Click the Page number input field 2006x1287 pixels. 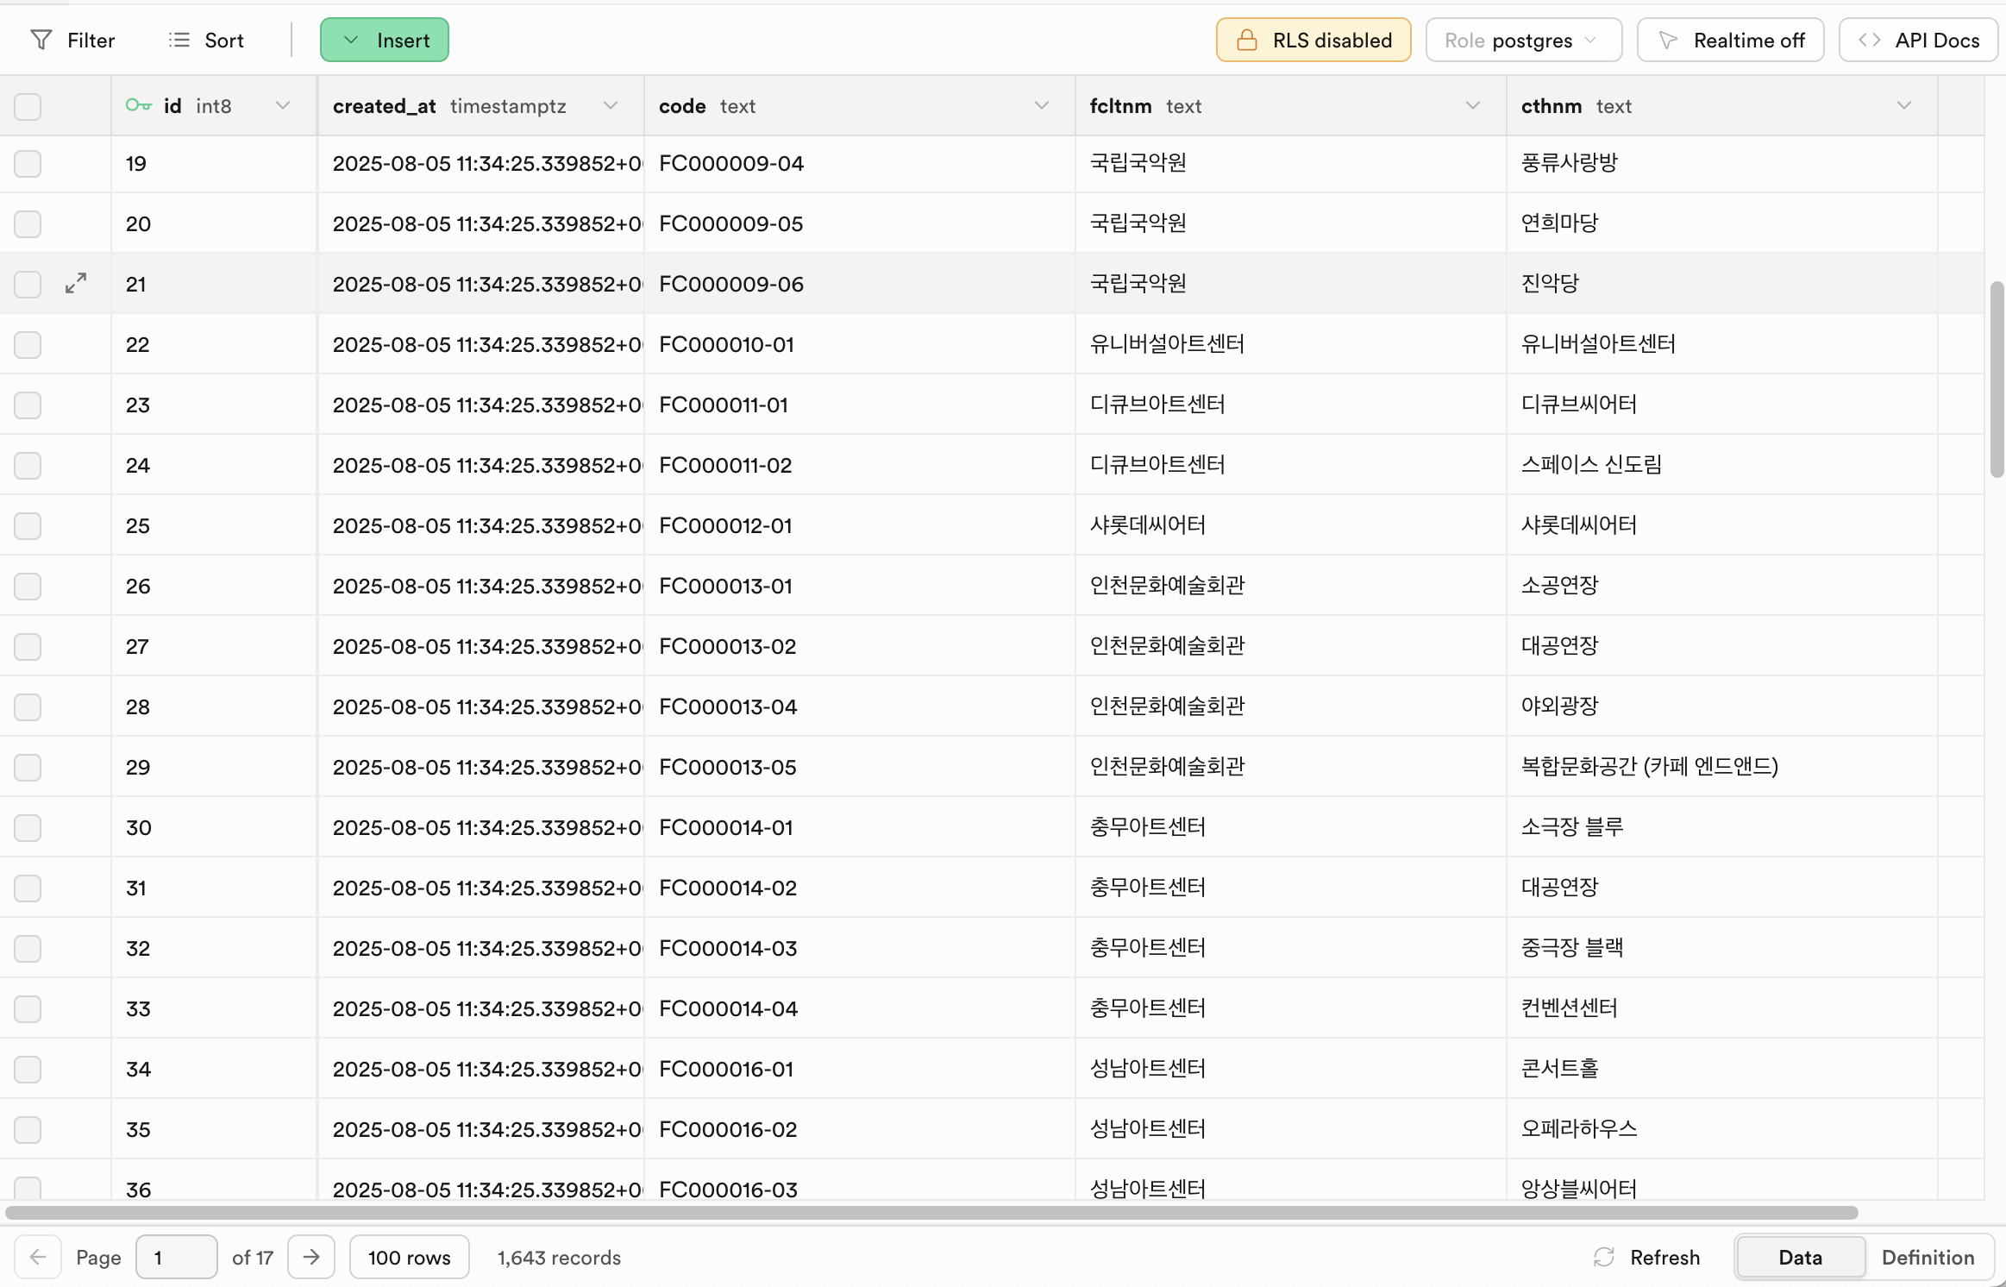click(x=177, y=1257)
